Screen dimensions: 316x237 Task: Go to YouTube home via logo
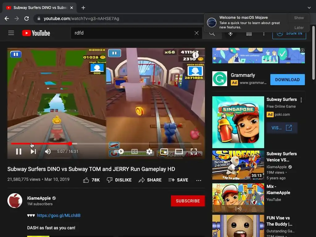pyautogui.click(x=36, y=33)
